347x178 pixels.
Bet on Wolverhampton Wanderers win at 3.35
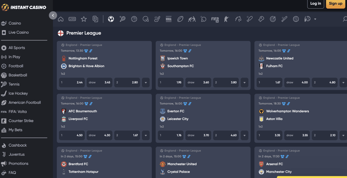pyautogui.click(x=270, y=135)
